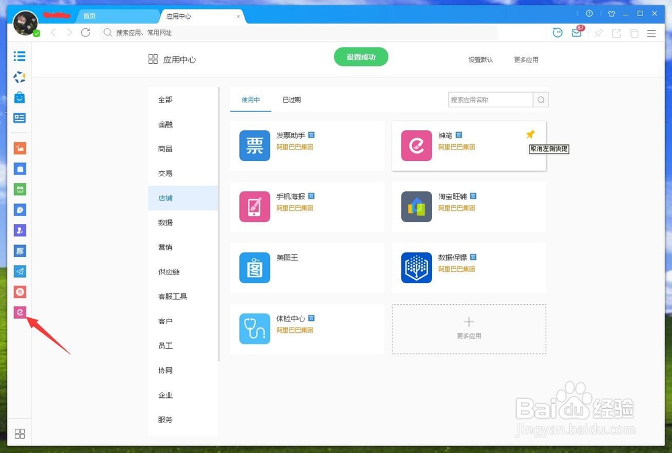The width and height of the screenshot is (672, 453).
Task: Open the 手机海报 app
Action: [307, 207]
